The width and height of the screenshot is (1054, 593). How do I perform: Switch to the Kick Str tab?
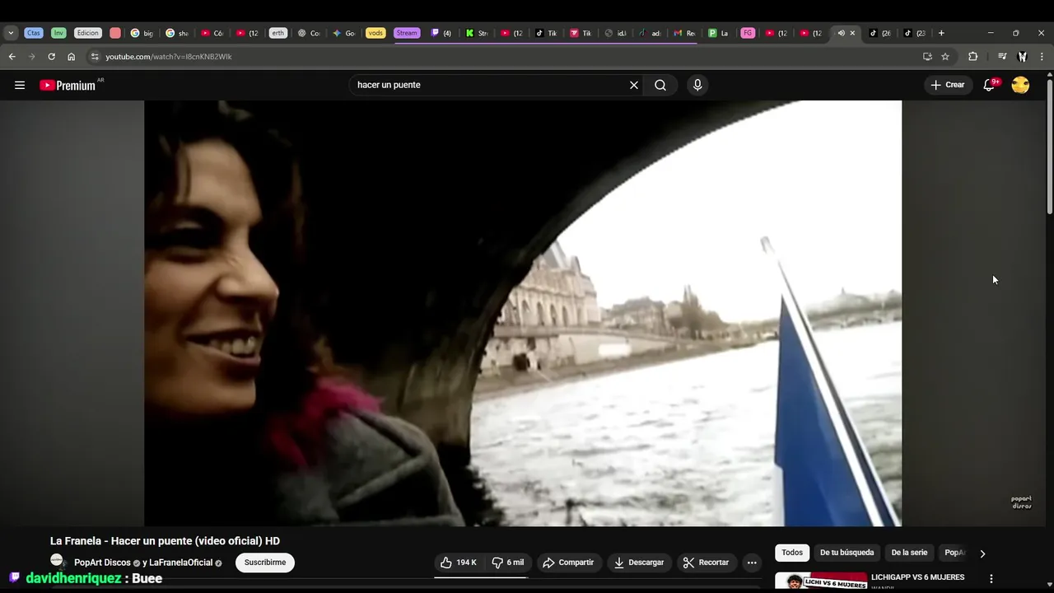[x=477, y=33]
